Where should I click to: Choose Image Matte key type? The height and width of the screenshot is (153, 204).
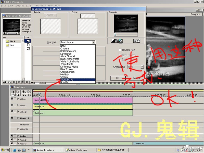[78, 64]
